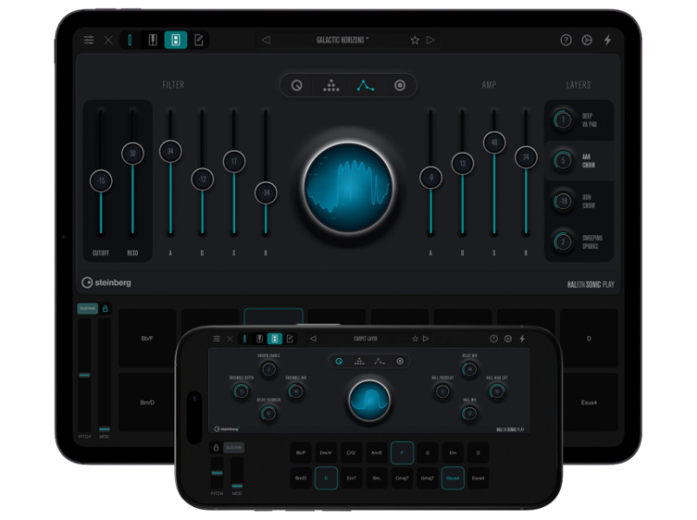Tap the D chord pad on the tablet
The width and height of the screenshot is (697, 520).
click(x=589, y=338)
